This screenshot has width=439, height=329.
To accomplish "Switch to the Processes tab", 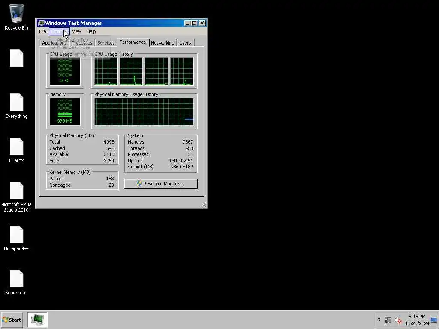I will click(x=82, y=43).
